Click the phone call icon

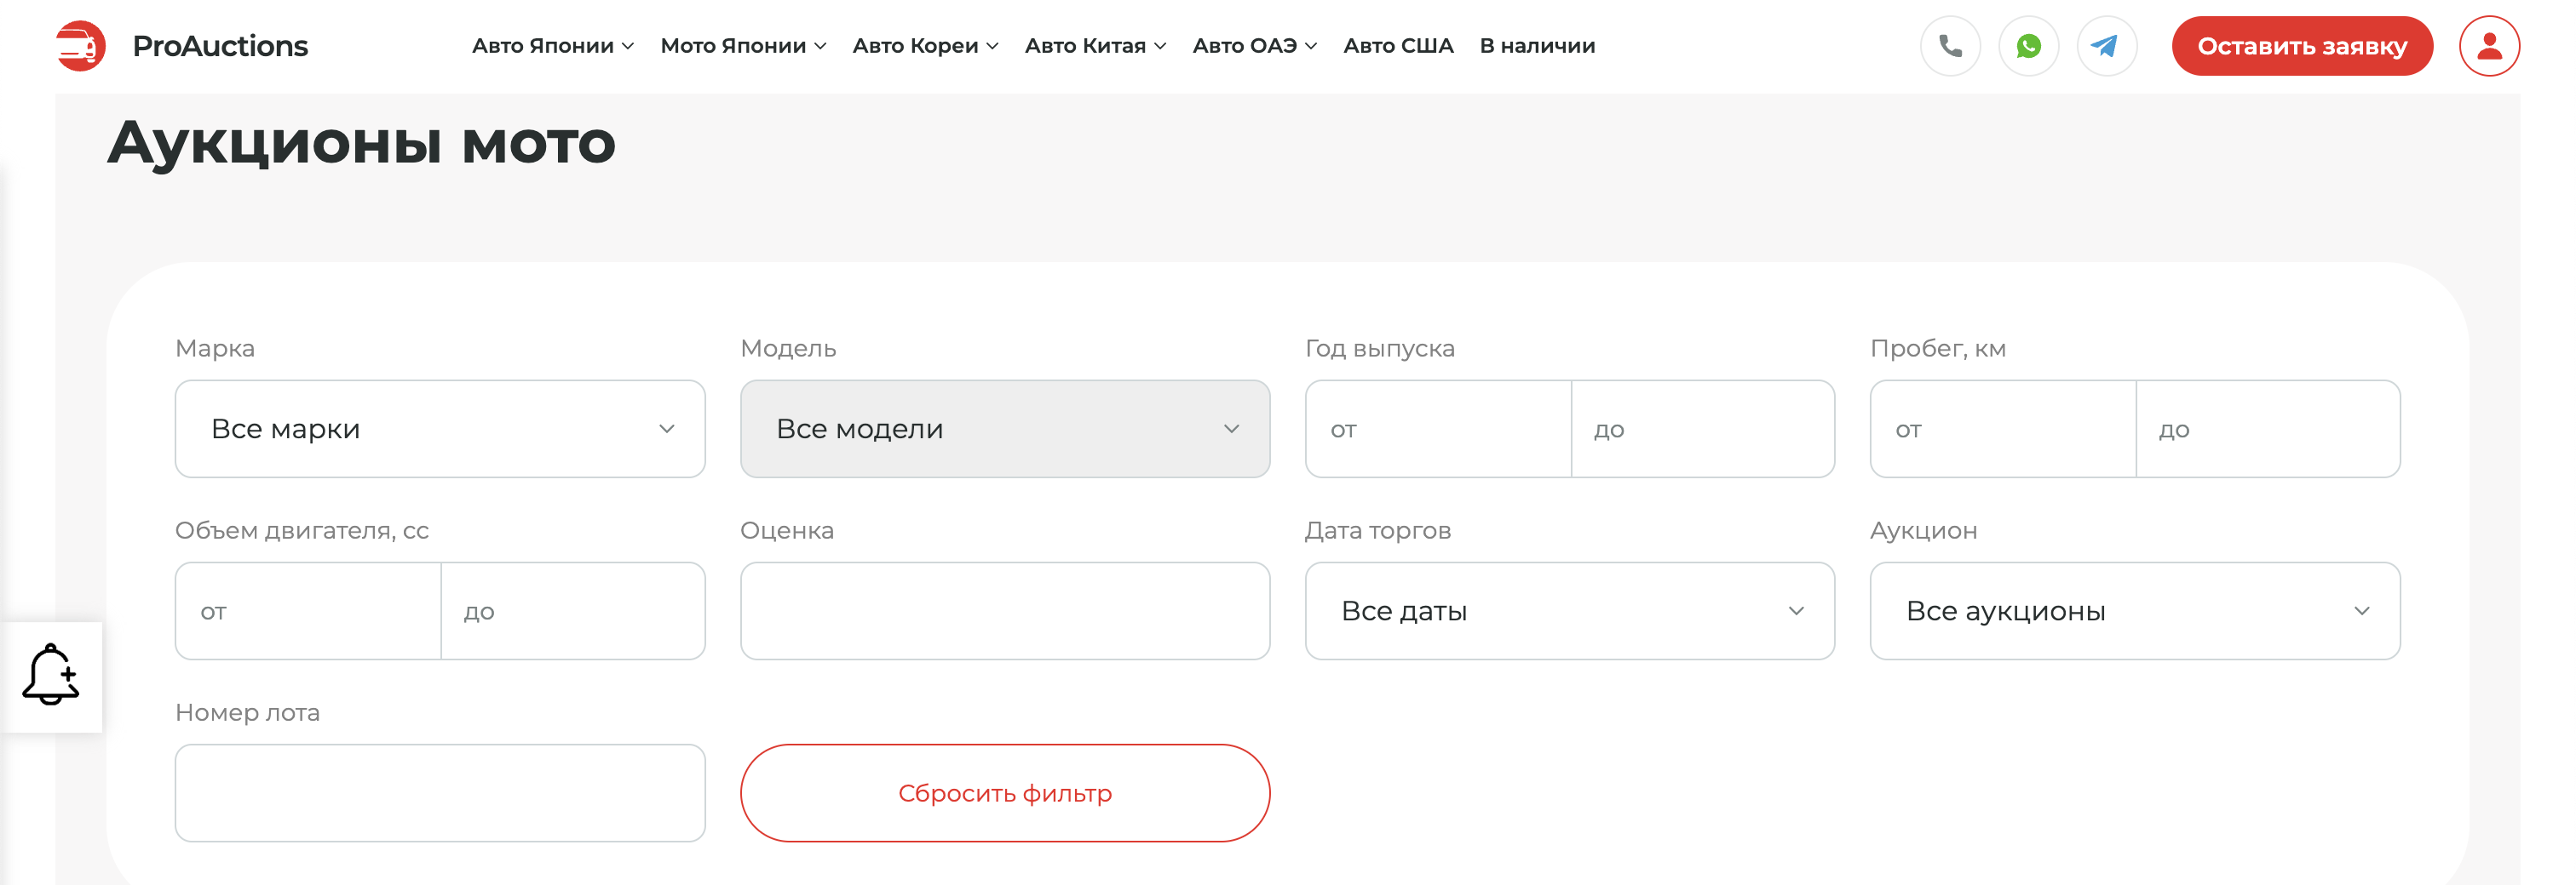pyautogui.click(x=1950, y=46)
